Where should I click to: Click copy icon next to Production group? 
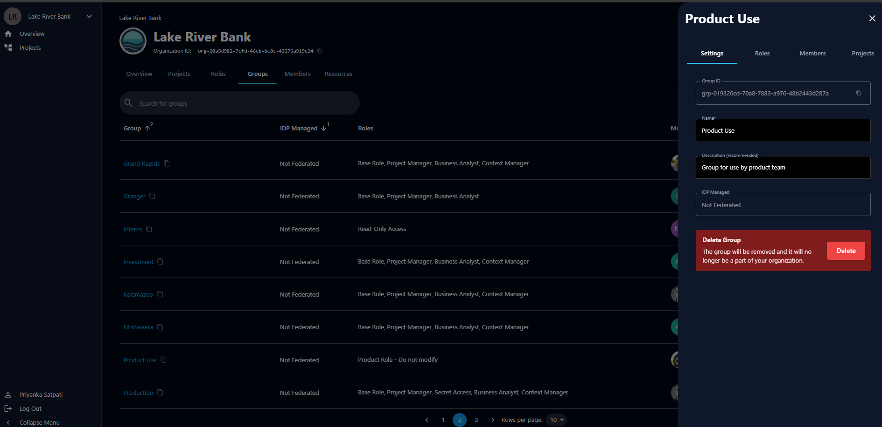160,393
